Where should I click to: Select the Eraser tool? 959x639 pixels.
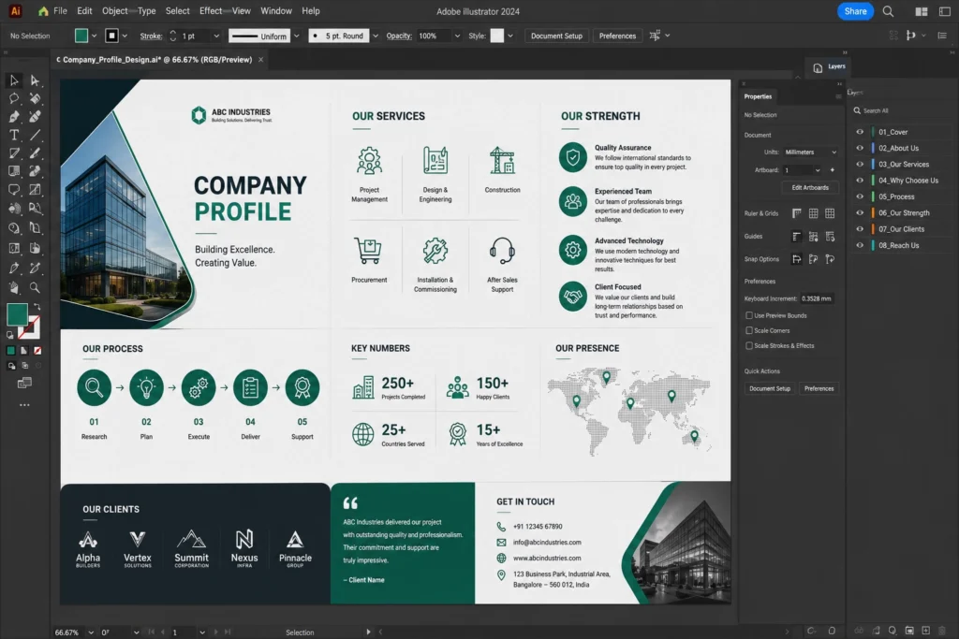coord(35,171)
